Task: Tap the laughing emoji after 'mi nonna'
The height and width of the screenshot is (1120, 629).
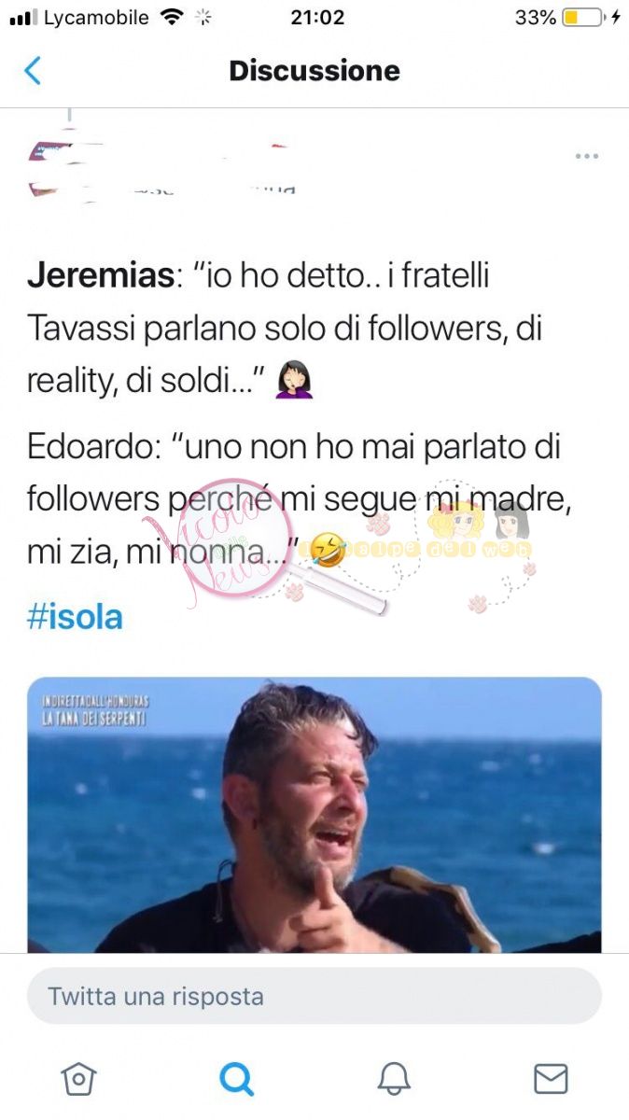Action: tap(327, 551)
